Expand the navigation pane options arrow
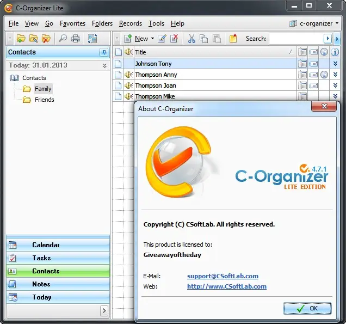 pyautogui.click(x=104, y=311)
